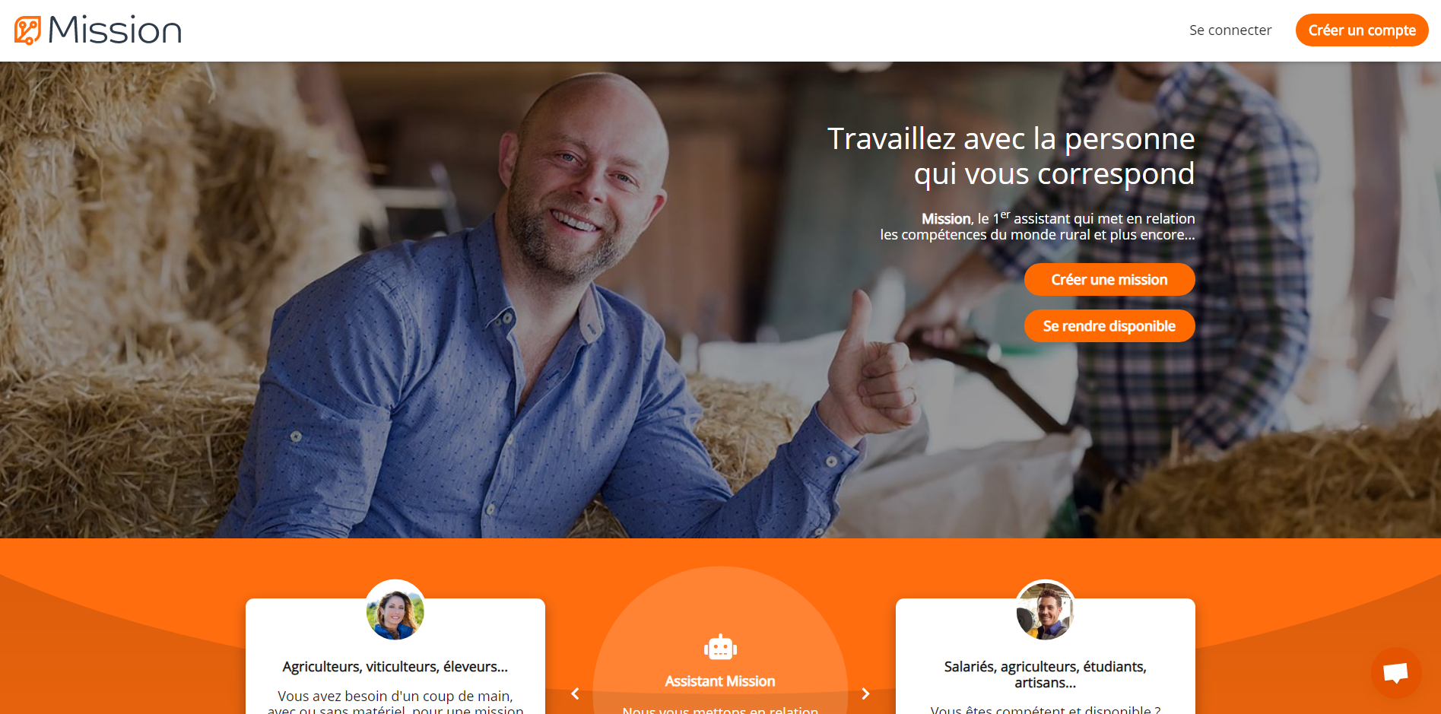Viewport: 1441px width, 714px height.
Task: Go to previous carousel slide
Action: pyautogui.click(x=575, y=693)
